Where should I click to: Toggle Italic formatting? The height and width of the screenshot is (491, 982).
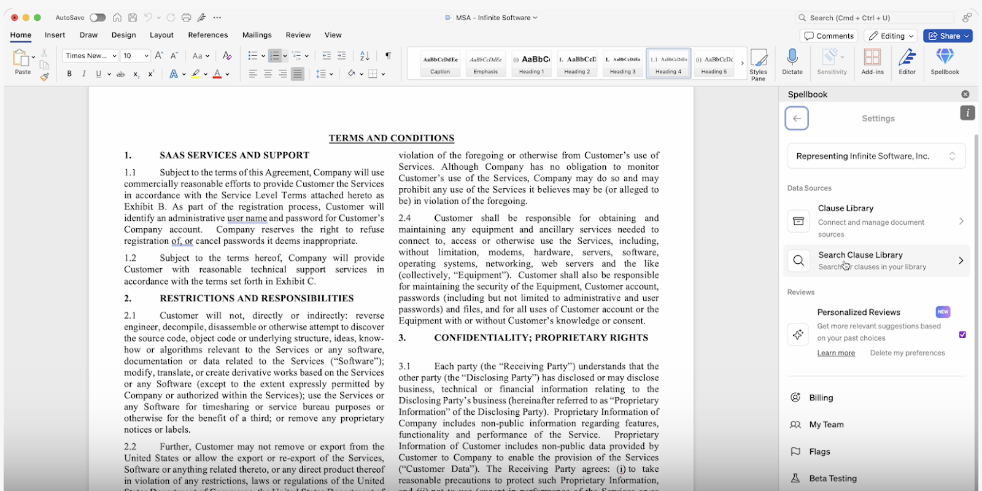pos(84,74)
